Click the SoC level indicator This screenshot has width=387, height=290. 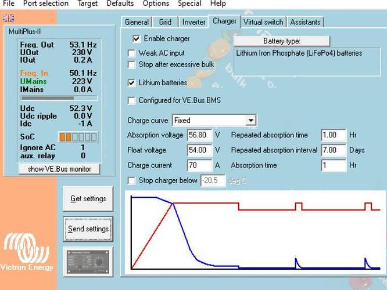pos(78,137)
